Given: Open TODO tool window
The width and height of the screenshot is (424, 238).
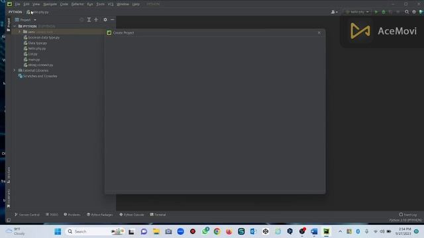Looking at the screenshot, I should click(52, 214).
